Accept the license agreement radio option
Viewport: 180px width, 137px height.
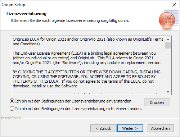pos(12,101)
